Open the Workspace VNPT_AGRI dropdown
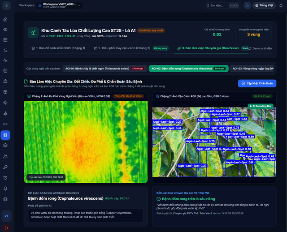Image resolution: width=287 pixels, height=232 pixels. click(x=60, y=5)
